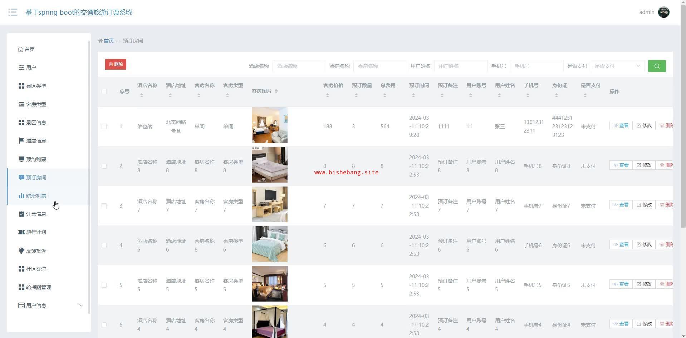Open the 是否支付 filter dropdown
686x338 pixels.
(x=617, y=66)
